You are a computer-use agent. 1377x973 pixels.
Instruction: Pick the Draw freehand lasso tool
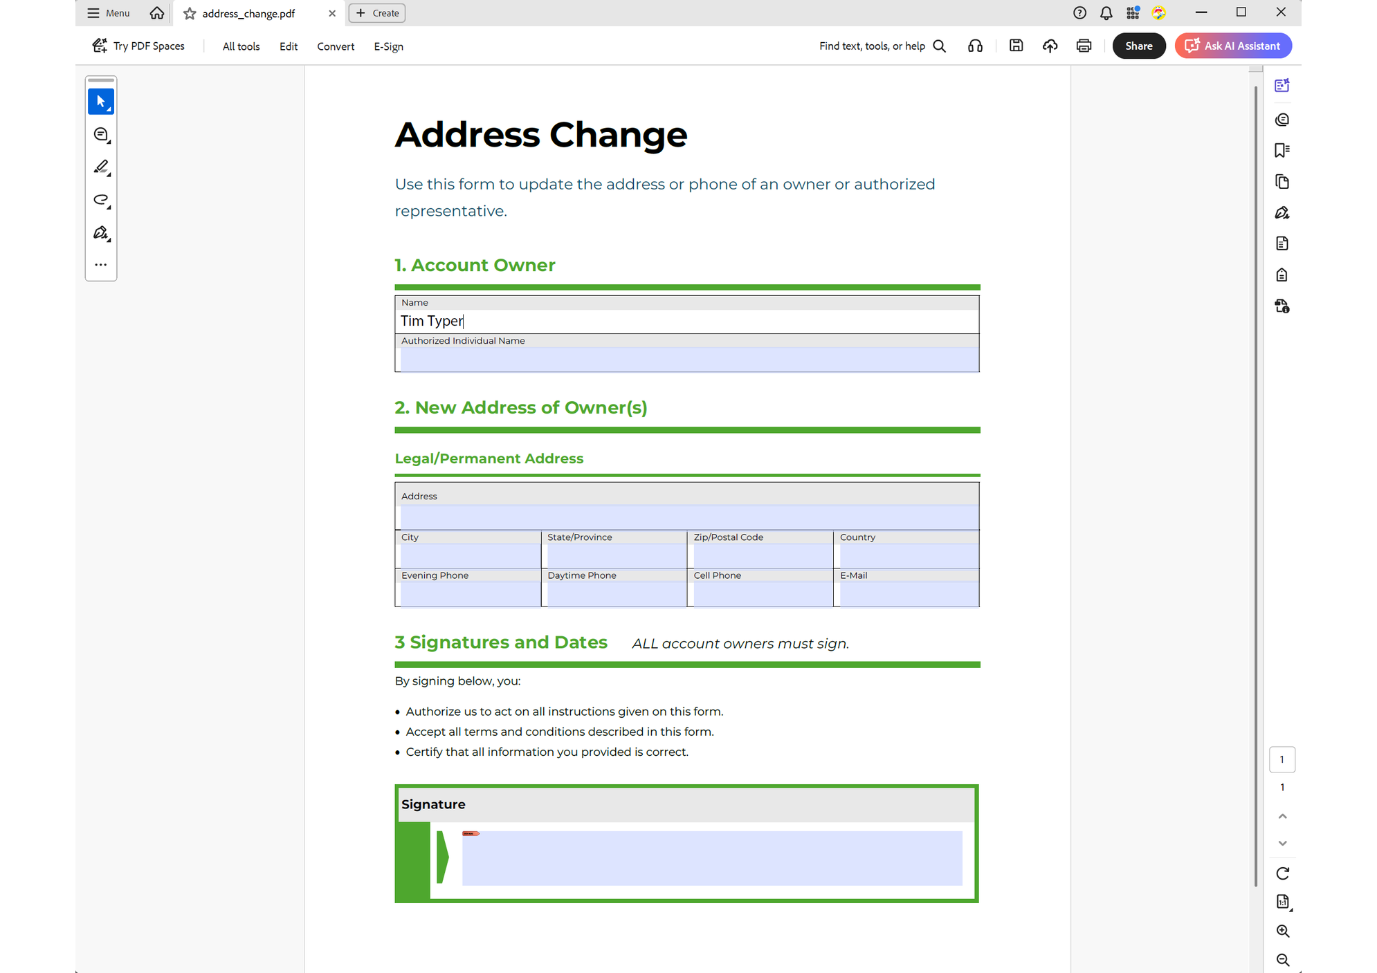pos(101,201)
